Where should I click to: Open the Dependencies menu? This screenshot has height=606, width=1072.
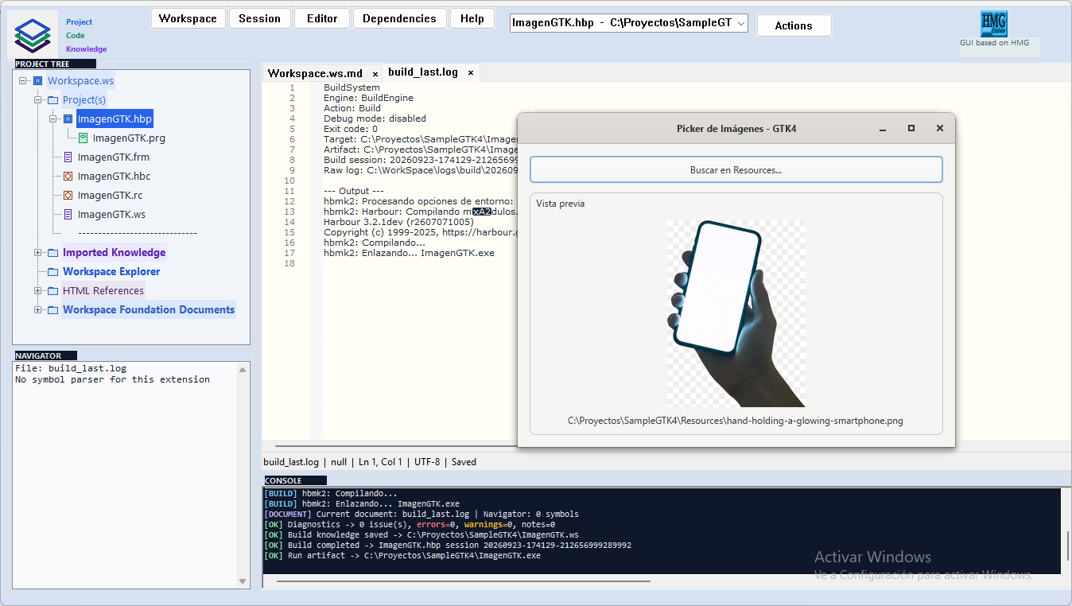point(399,18)
